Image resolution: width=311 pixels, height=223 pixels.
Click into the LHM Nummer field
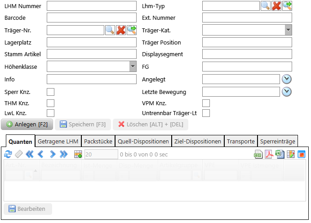pos(91,6)
